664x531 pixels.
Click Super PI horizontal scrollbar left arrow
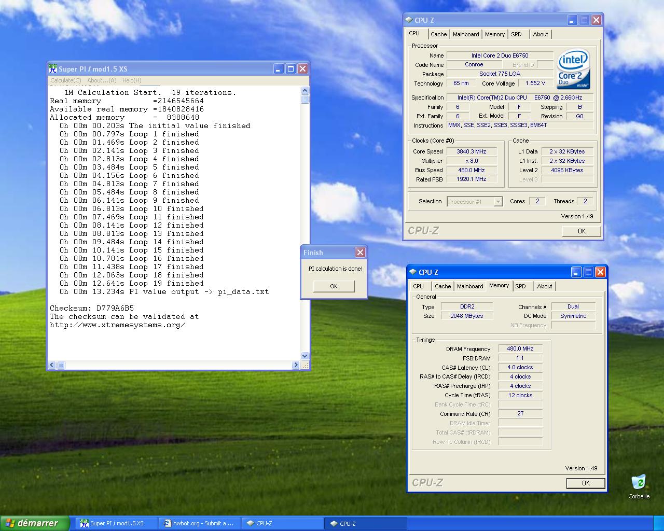[x=52, y=365]
